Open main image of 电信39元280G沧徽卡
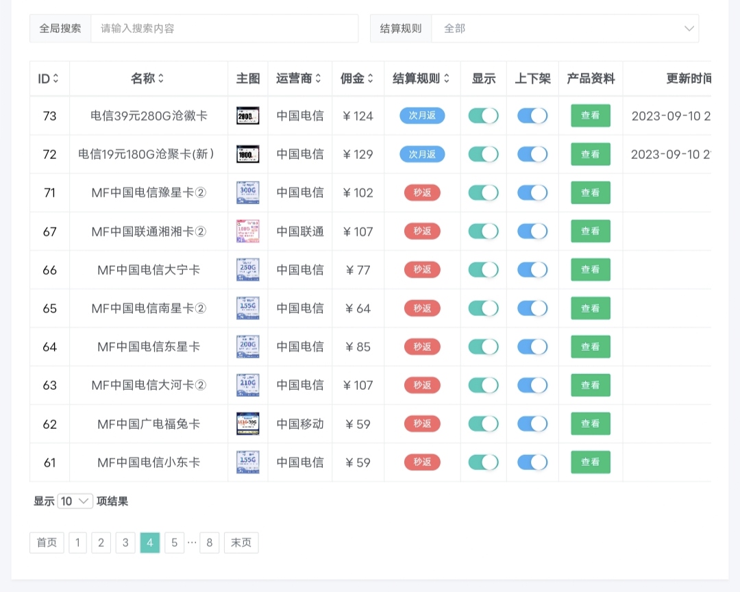 [x=247, y=116]
